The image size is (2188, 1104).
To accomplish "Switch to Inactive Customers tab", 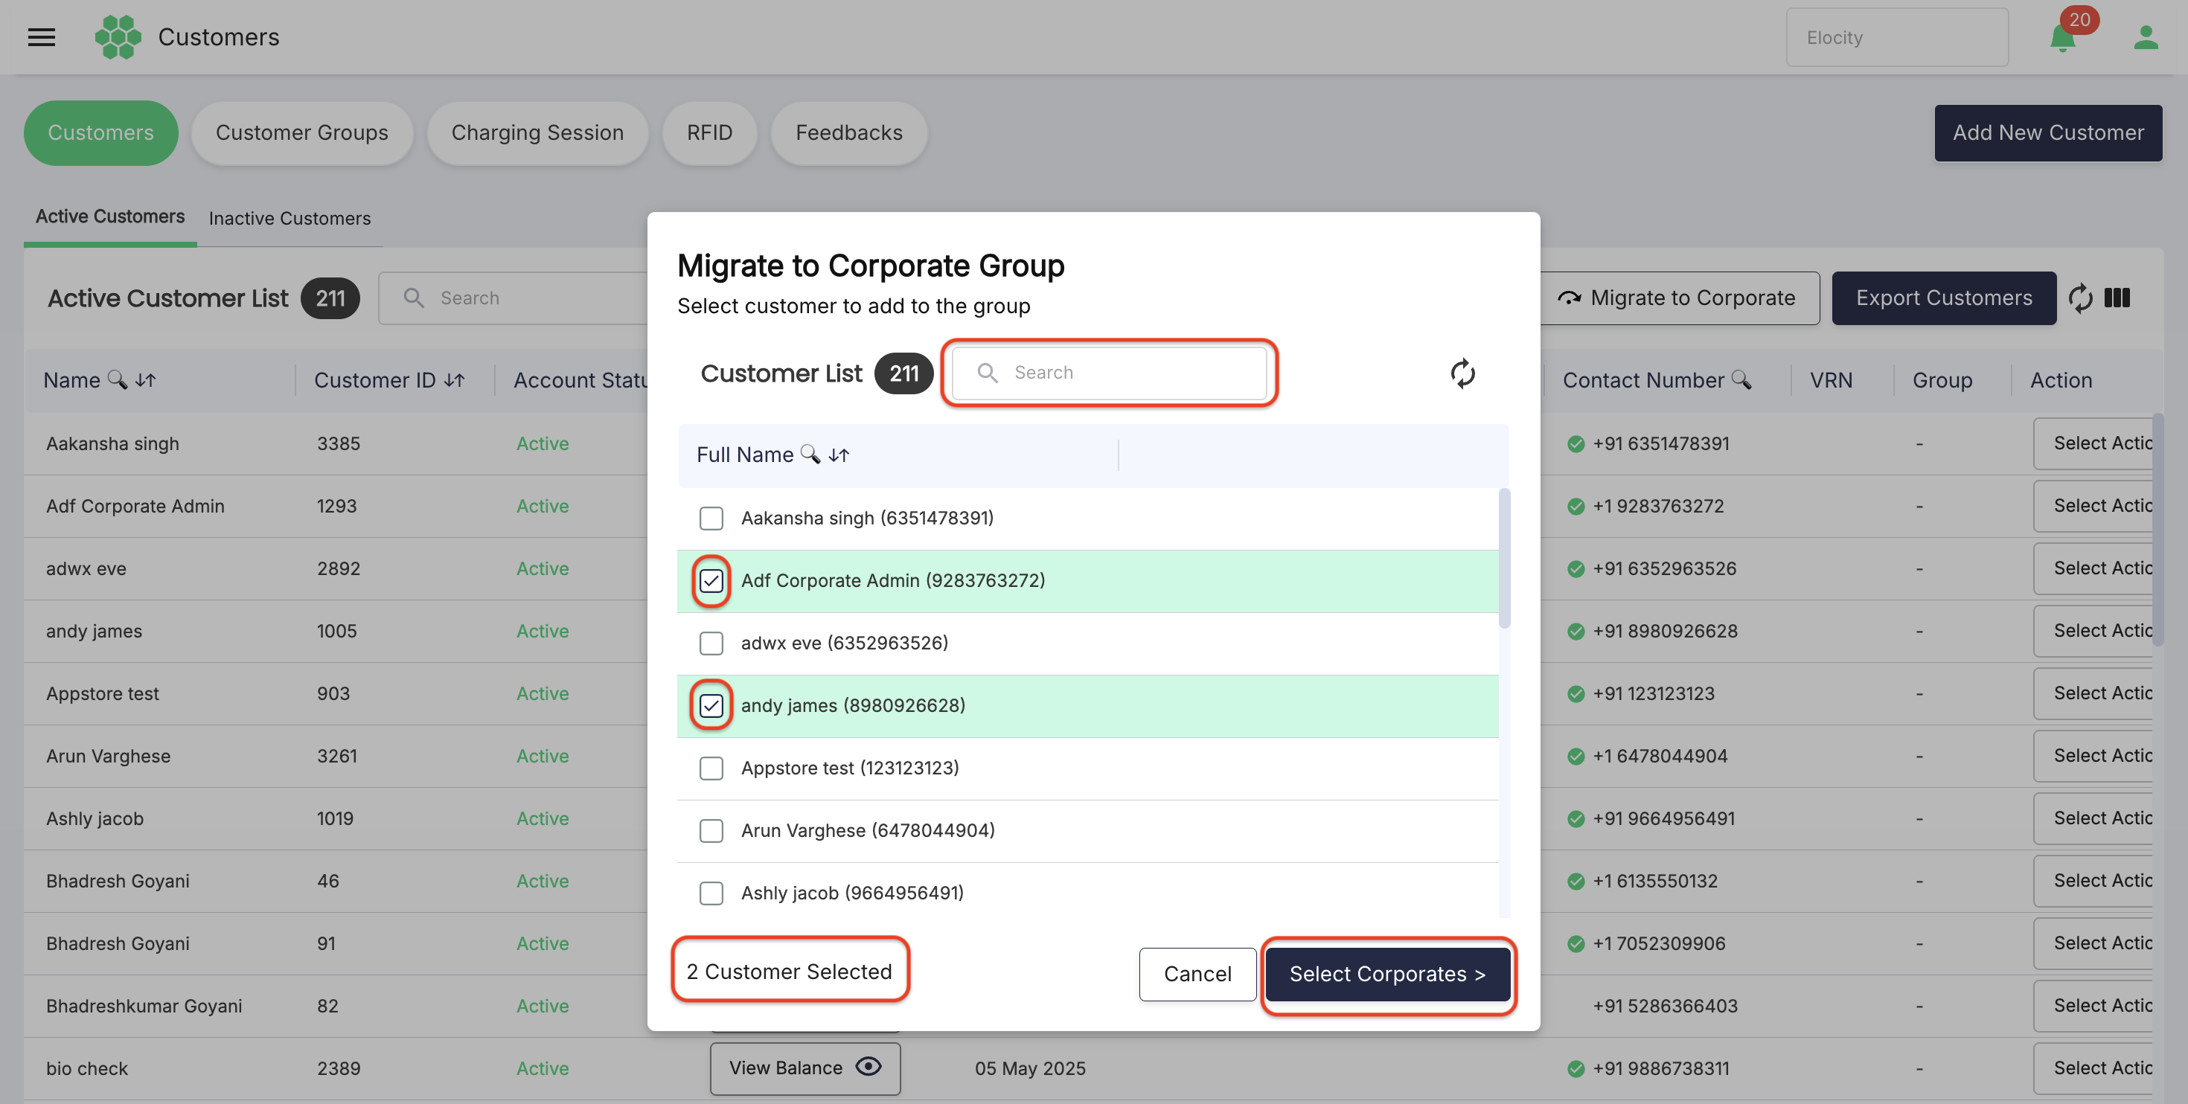I will click(x=290, y=219).
